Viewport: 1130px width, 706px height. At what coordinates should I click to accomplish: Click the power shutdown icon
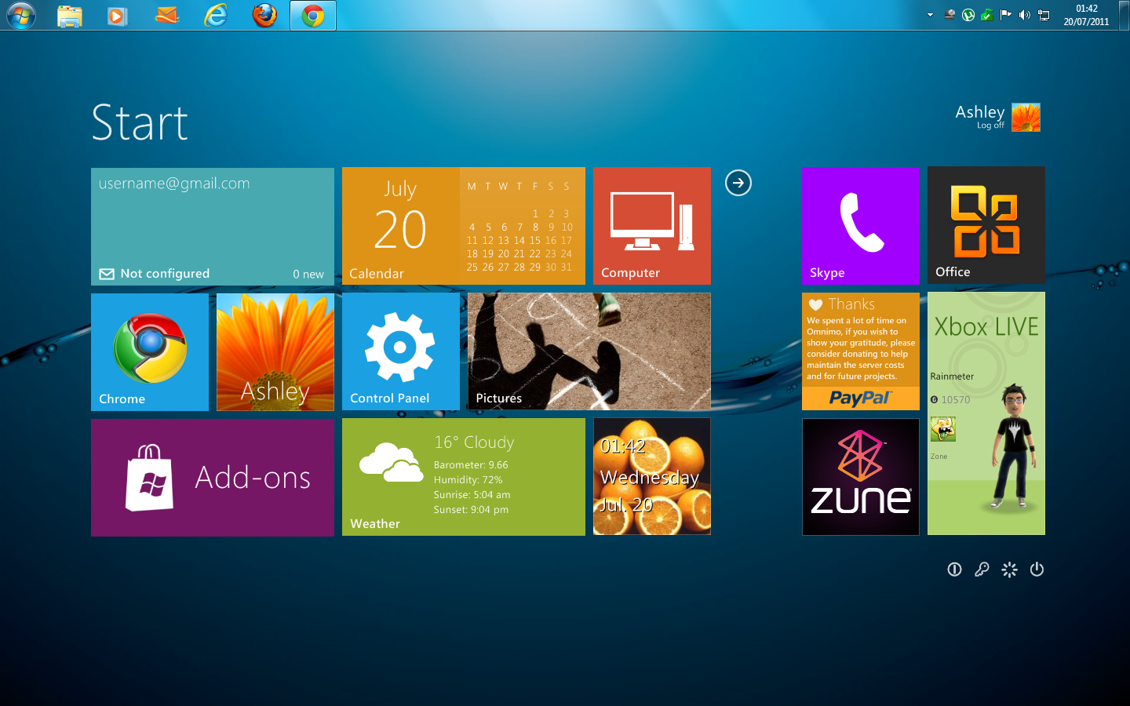point(1037,570)
